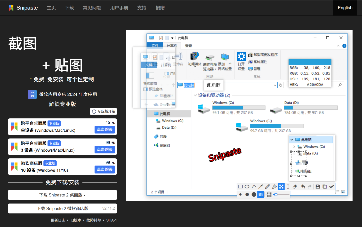The width and height of the screenshot is (362, 227).
Task: Select the polyline tool in the Snipaste toolbar
Action: click(254, 187)
